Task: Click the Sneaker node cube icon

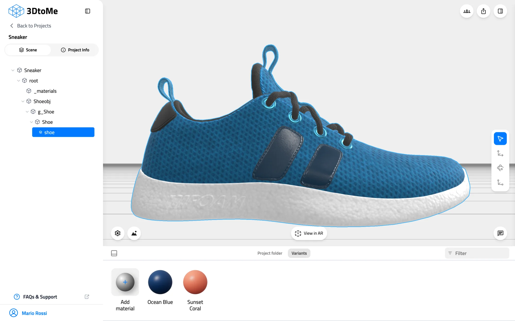Action: (x=20, y=70)
